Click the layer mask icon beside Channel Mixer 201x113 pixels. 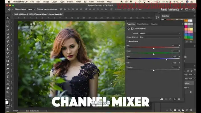pyautogui.click(x=132, y=29)
